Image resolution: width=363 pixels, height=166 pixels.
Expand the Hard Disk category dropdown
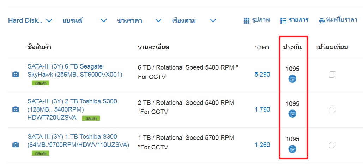30,20
